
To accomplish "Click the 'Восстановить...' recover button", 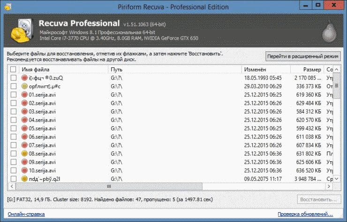I will pyautogui.click(x=319, y=199).
